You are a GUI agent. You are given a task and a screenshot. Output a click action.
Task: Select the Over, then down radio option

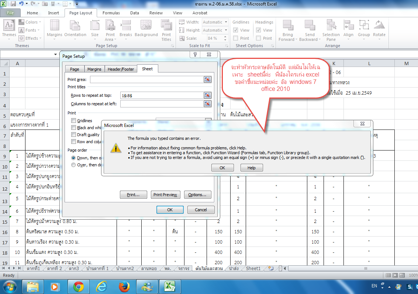(x=73, y=165)
